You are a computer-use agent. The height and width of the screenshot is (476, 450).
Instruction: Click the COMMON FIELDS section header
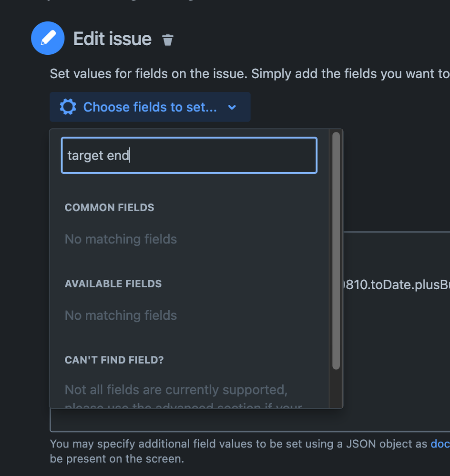point(109,207)
